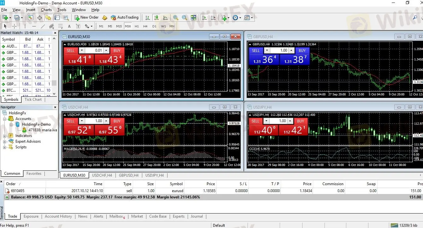Open the Strategy Tester toolbar icon
This screenshot has height=228, width=423.
pos(66,18)
